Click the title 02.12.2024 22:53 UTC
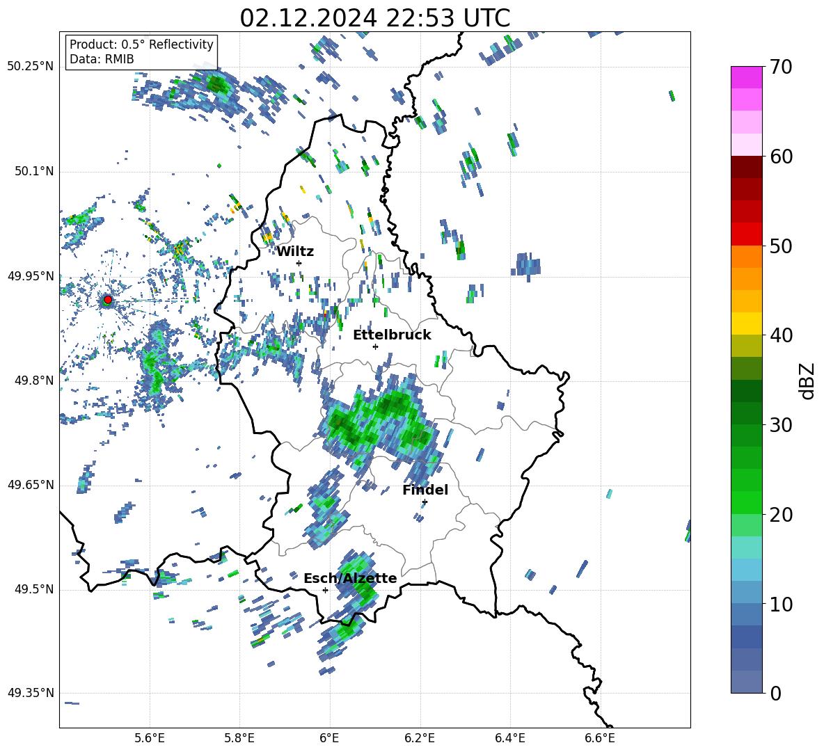 [374, 18]
